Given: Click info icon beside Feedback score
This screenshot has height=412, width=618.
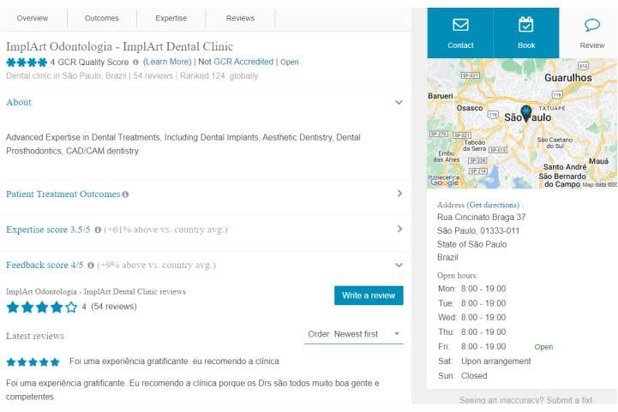Looking at the screenshot, I should 91,266.
